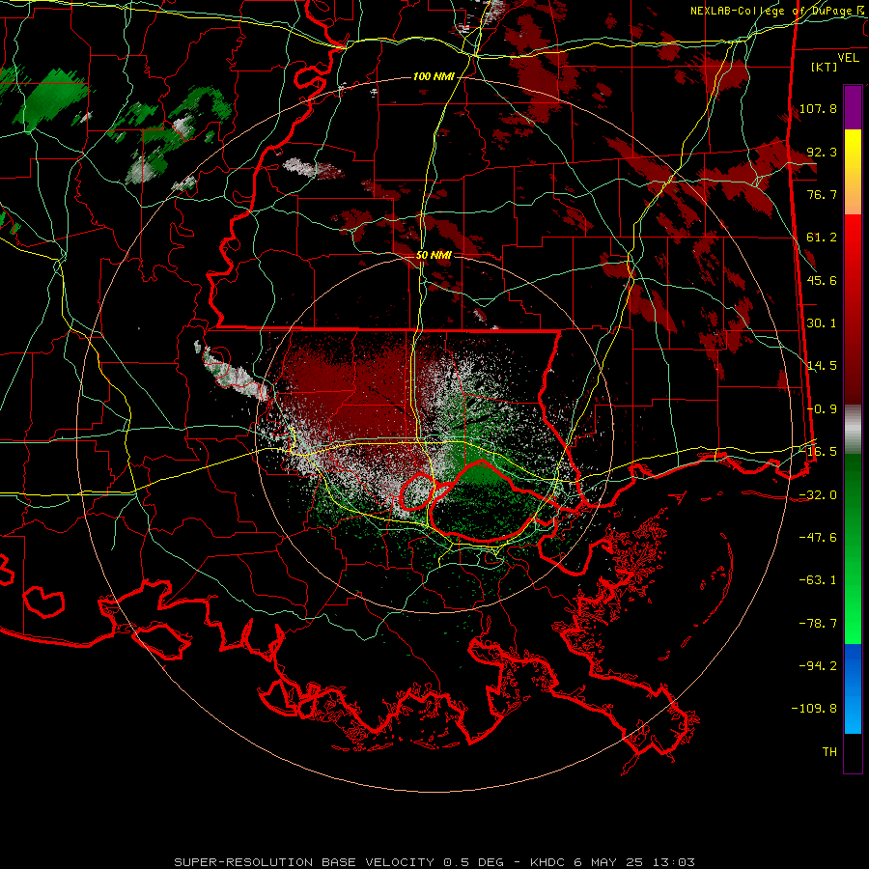The height and width of the screenshot is (869, 869).
Task: Click the -0.9 legend value
Action: [822, 409]
